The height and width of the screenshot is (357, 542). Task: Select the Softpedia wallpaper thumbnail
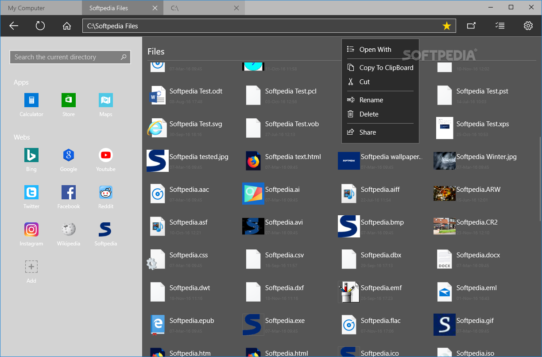point(349,161)
